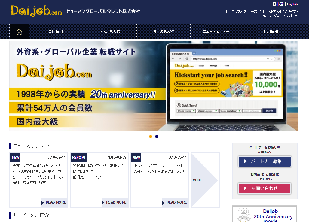The image size is (309, 222).
Task: Click the お問合せ・ご相談はこちらから text
Action: point(265,177)
